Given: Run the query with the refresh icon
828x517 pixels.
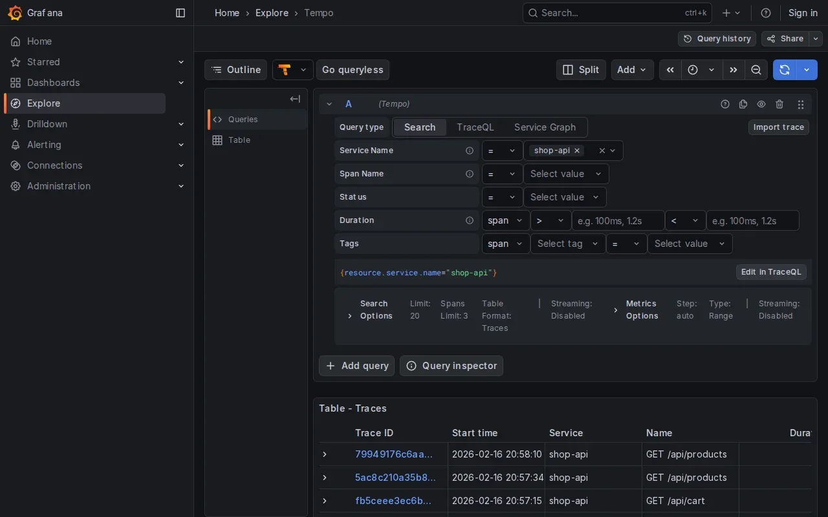Looking at the screenshot, I should [x=784, y=70].
